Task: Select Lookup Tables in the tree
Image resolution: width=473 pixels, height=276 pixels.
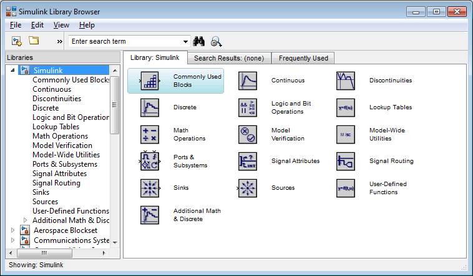Action: (x=56, y=127)
